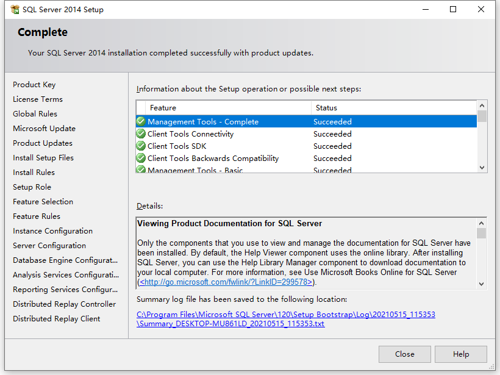This screenshot has width=500, height=375.
Task: Click green check icon beside Client Tools Backwards Compatibility
Action: [141, 158]
